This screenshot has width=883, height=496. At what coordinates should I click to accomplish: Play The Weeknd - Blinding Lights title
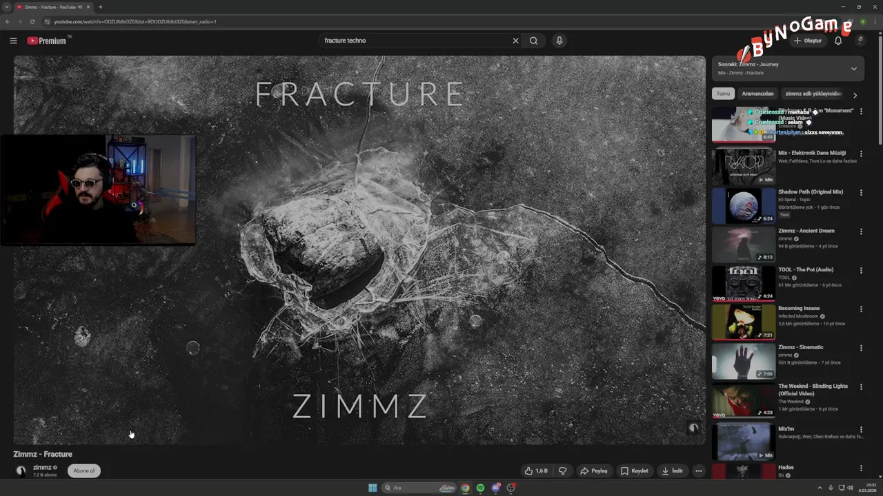point(813,390)
